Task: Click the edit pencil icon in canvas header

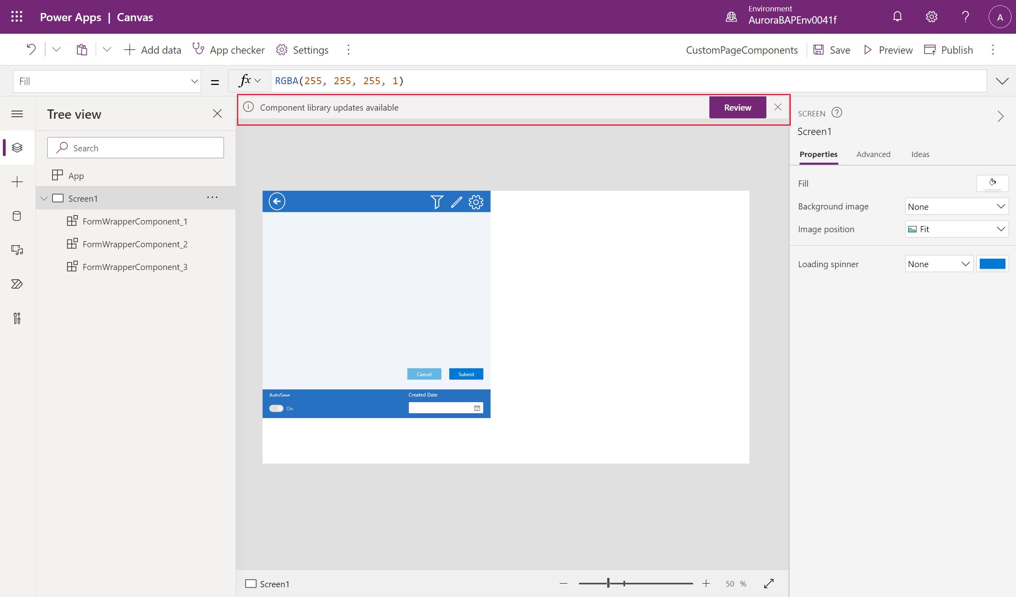Action: 455,202
